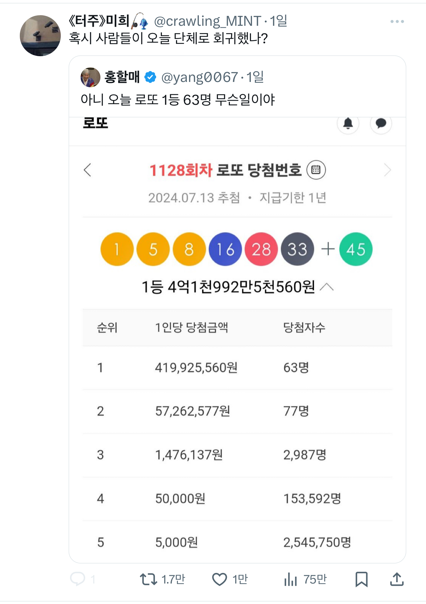Open the view count analytics icon
Viewport: 426px width, 604px height.
[291, 579]
